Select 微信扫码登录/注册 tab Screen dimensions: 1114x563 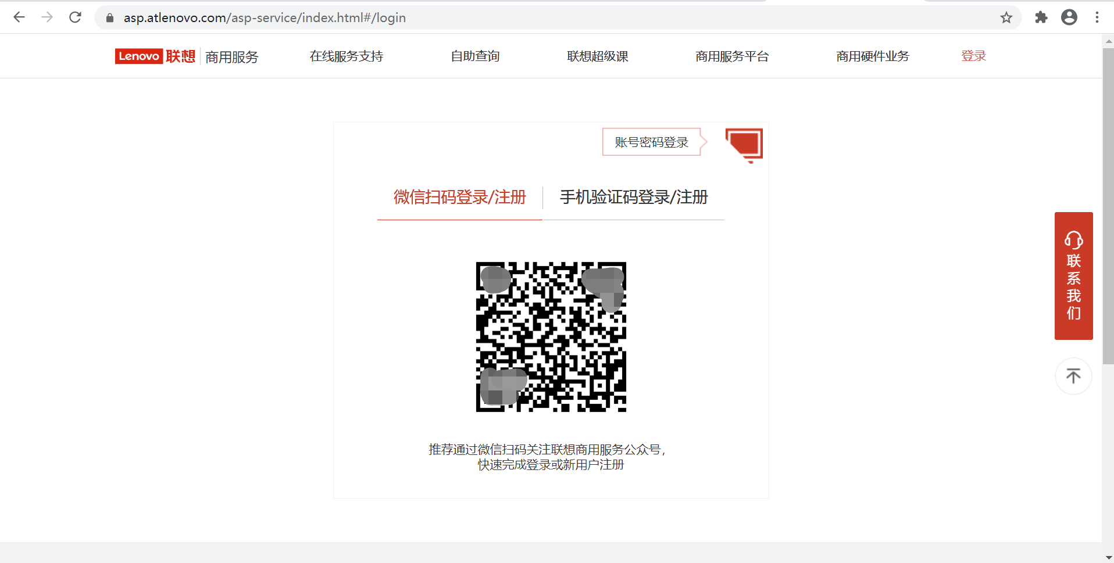[459, 198]
